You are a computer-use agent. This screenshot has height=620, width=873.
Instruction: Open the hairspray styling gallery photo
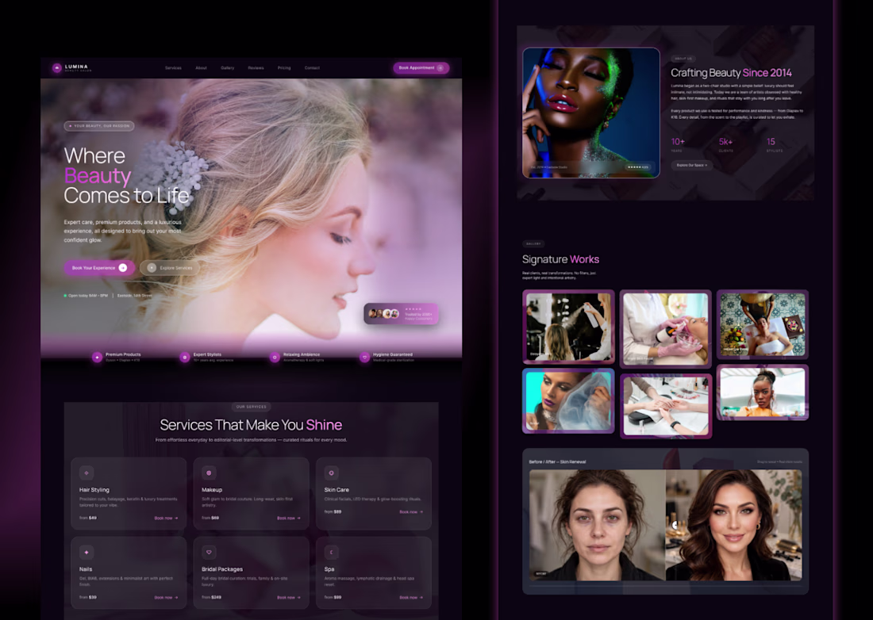click(x=568, y=327)
